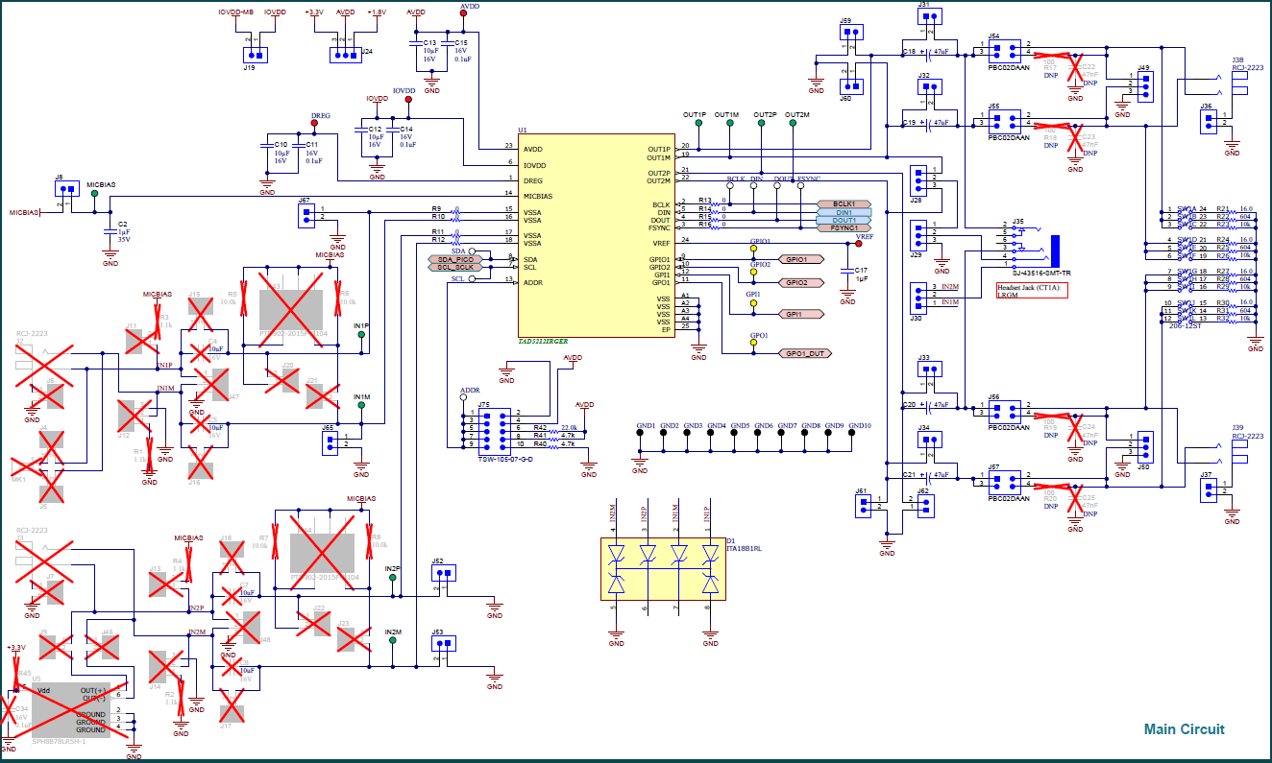The height and width of the screenshot is (763, 1272).
Task: Click the J67 two-pin connector
Action: point(306,214)
